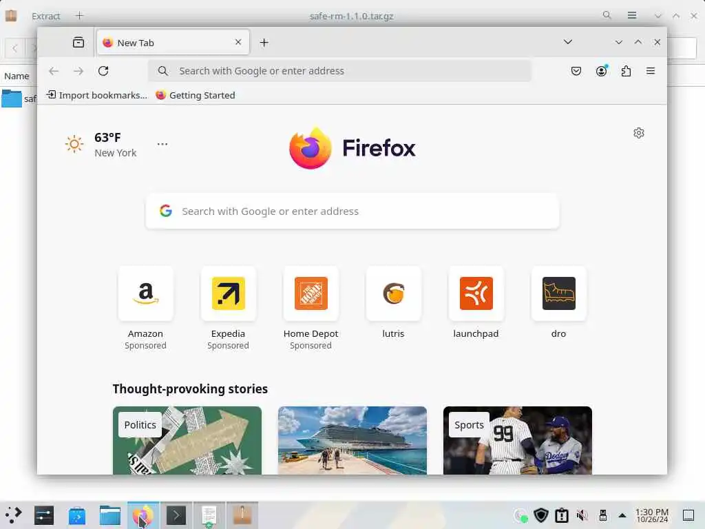Open a new tab with plus button
This screenshot has height=529, width=705.
[x=264, y=42]
